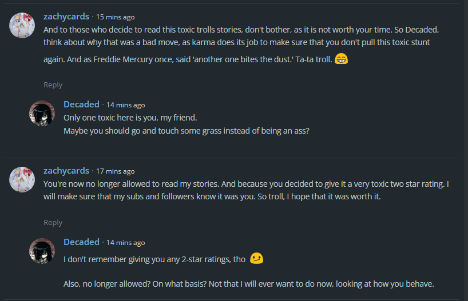Open zachycards avatar on the 15 mins ago comment
The width and height of the screenshot is (468, 301).
click(23, 26)
